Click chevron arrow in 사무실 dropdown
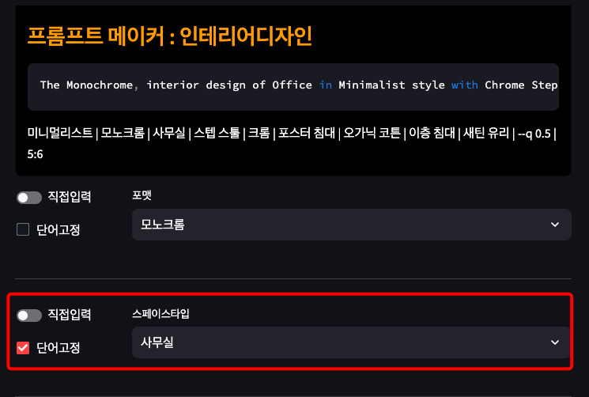The image size is (589, 397). click(555, 342)
